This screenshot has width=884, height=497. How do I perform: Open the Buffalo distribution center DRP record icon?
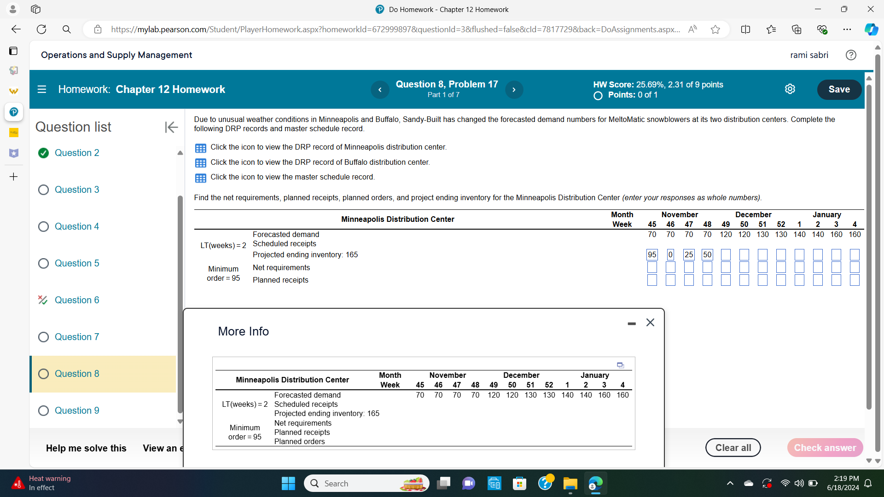click(200, 163)
